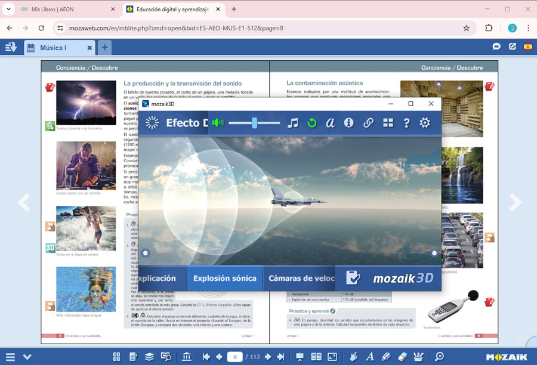Viewport: 537px width, 365px height.
Task: Expand the bottom toolbar chevron down arrow
Action: pyautogui.click(x=27, y=357)
